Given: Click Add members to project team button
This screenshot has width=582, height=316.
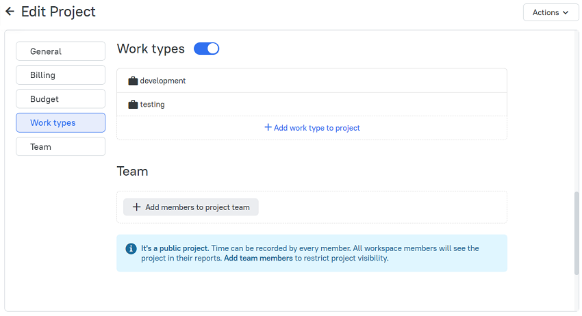Looking at the screenshot, I should 191,207.
